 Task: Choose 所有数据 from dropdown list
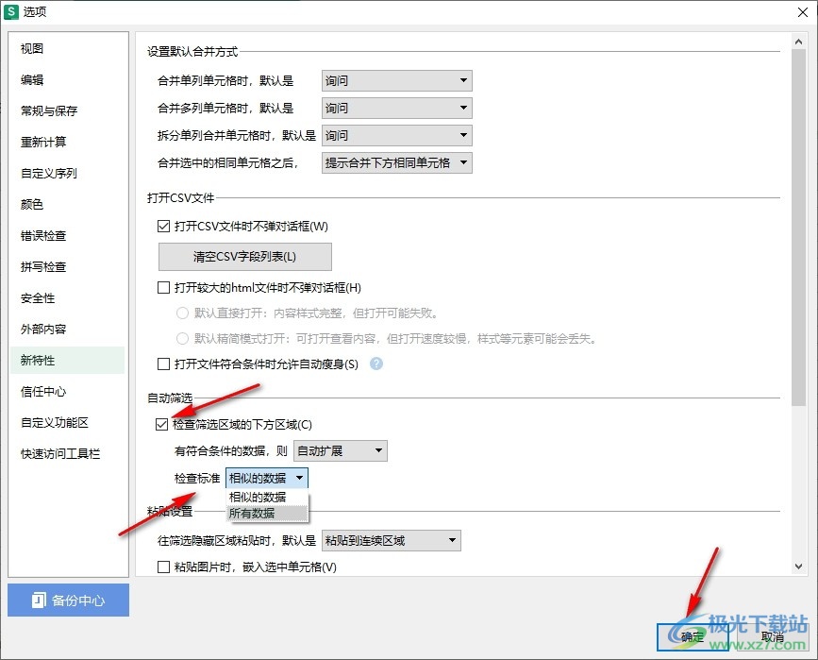[x=267, y=514]
